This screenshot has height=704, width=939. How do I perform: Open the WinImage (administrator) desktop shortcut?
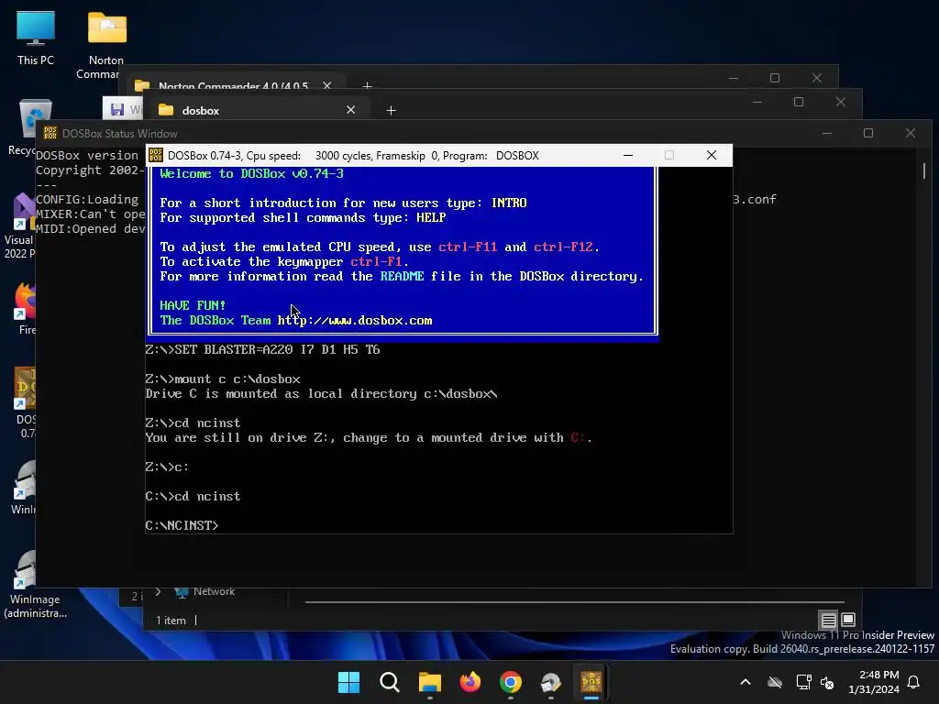click(x=36, y=585)
